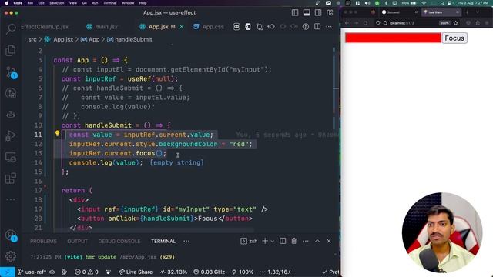
Task: Click the remote window indicator in status bar
Action: click(x=8, y=272)
